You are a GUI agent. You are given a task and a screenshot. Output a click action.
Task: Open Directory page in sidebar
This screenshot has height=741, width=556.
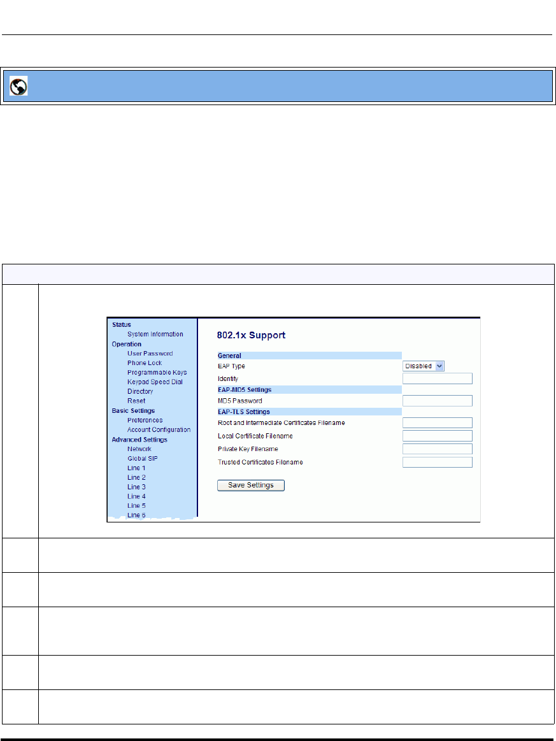(x=140, y=391)
